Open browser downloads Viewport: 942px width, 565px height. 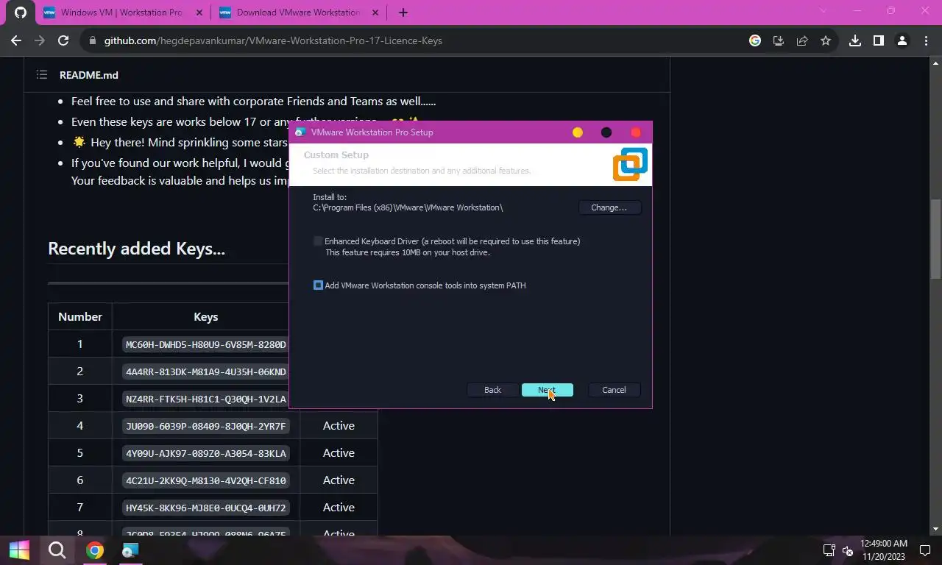click(855, 40)
